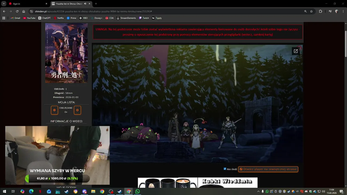This screenshot has width=347, height=195.
Task: Open browser extensions puzzle icon
Action: click(x=320, y=11)
